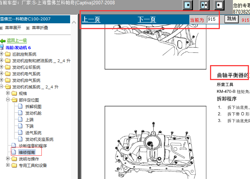Click the 菜单展开 list icon
The width and height of the screenshot is (250, 179).
pyautogui.click(x=1, y=28)
